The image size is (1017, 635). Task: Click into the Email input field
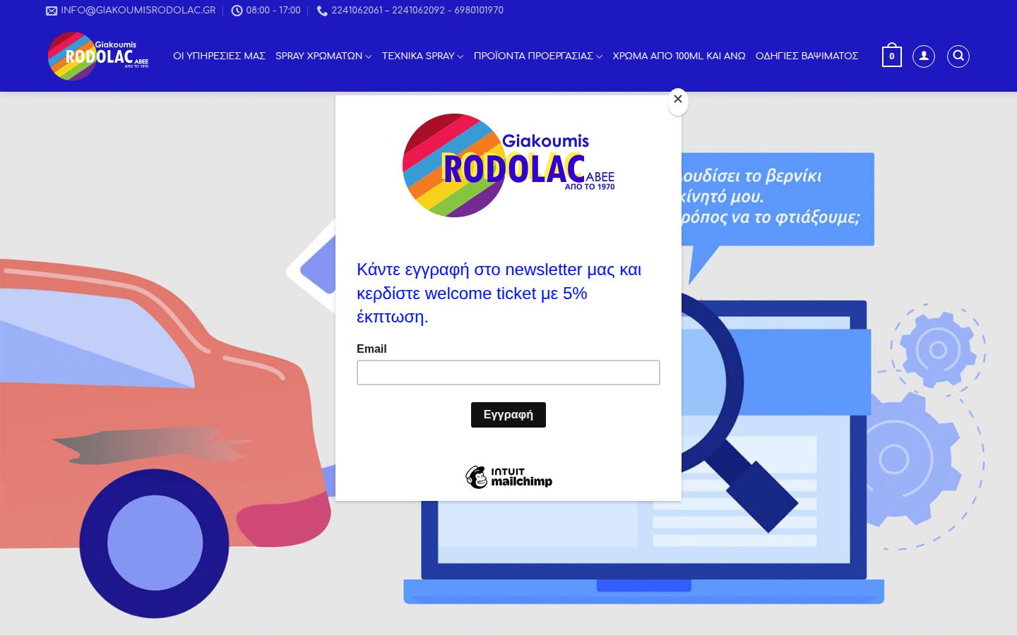[x=509, y=373]
